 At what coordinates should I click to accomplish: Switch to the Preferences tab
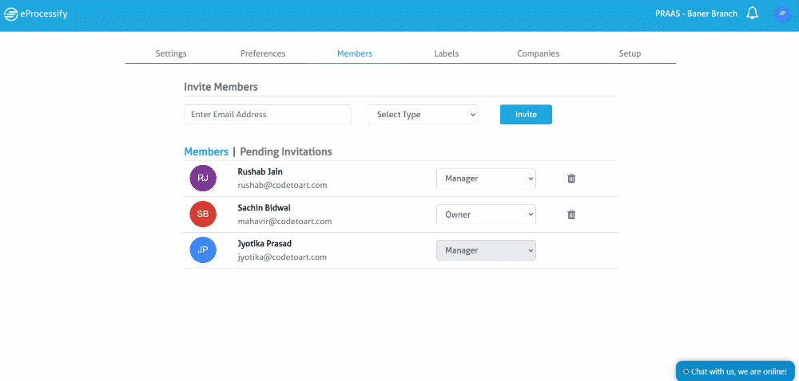coord(263,53)
